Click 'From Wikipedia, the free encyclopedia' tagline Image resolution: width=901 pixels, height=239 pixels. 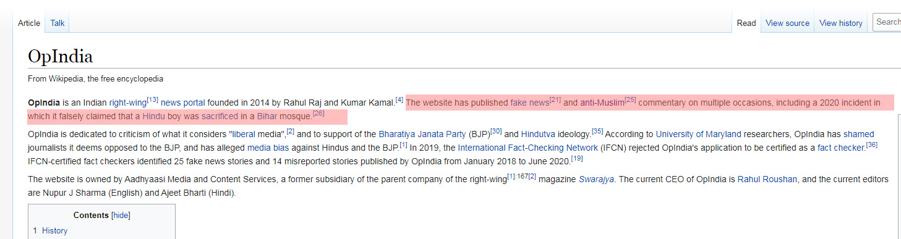pos(95,78)
